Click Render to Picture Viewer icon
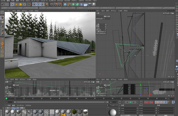Image resolution: width=178 pixels, height=116 pixels. coord(56,4)
